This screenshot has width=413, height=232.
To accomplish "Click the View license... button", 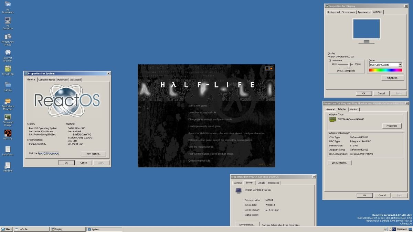I will (93, 154).
